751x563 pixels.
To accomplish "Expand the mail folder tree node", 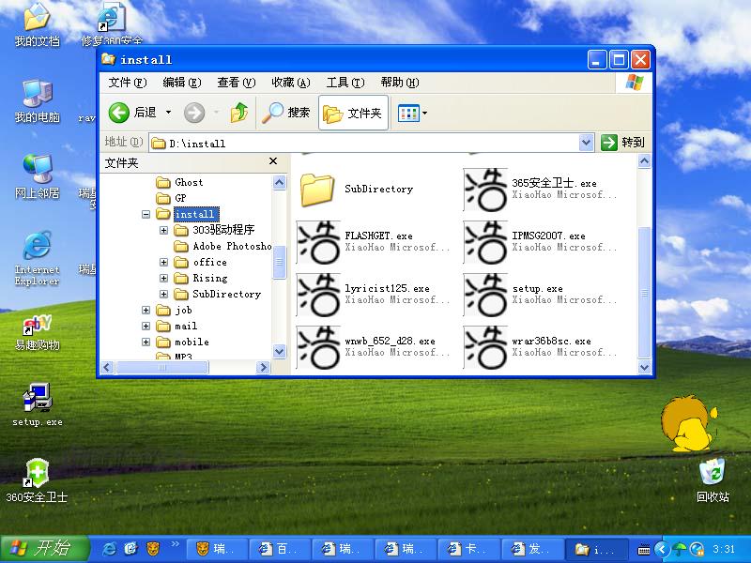I will 146,327.
